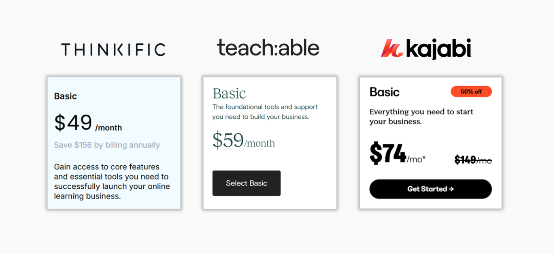Click 'The foundational tools and support' description
This screenshot has height=254, width=553.
265,107
